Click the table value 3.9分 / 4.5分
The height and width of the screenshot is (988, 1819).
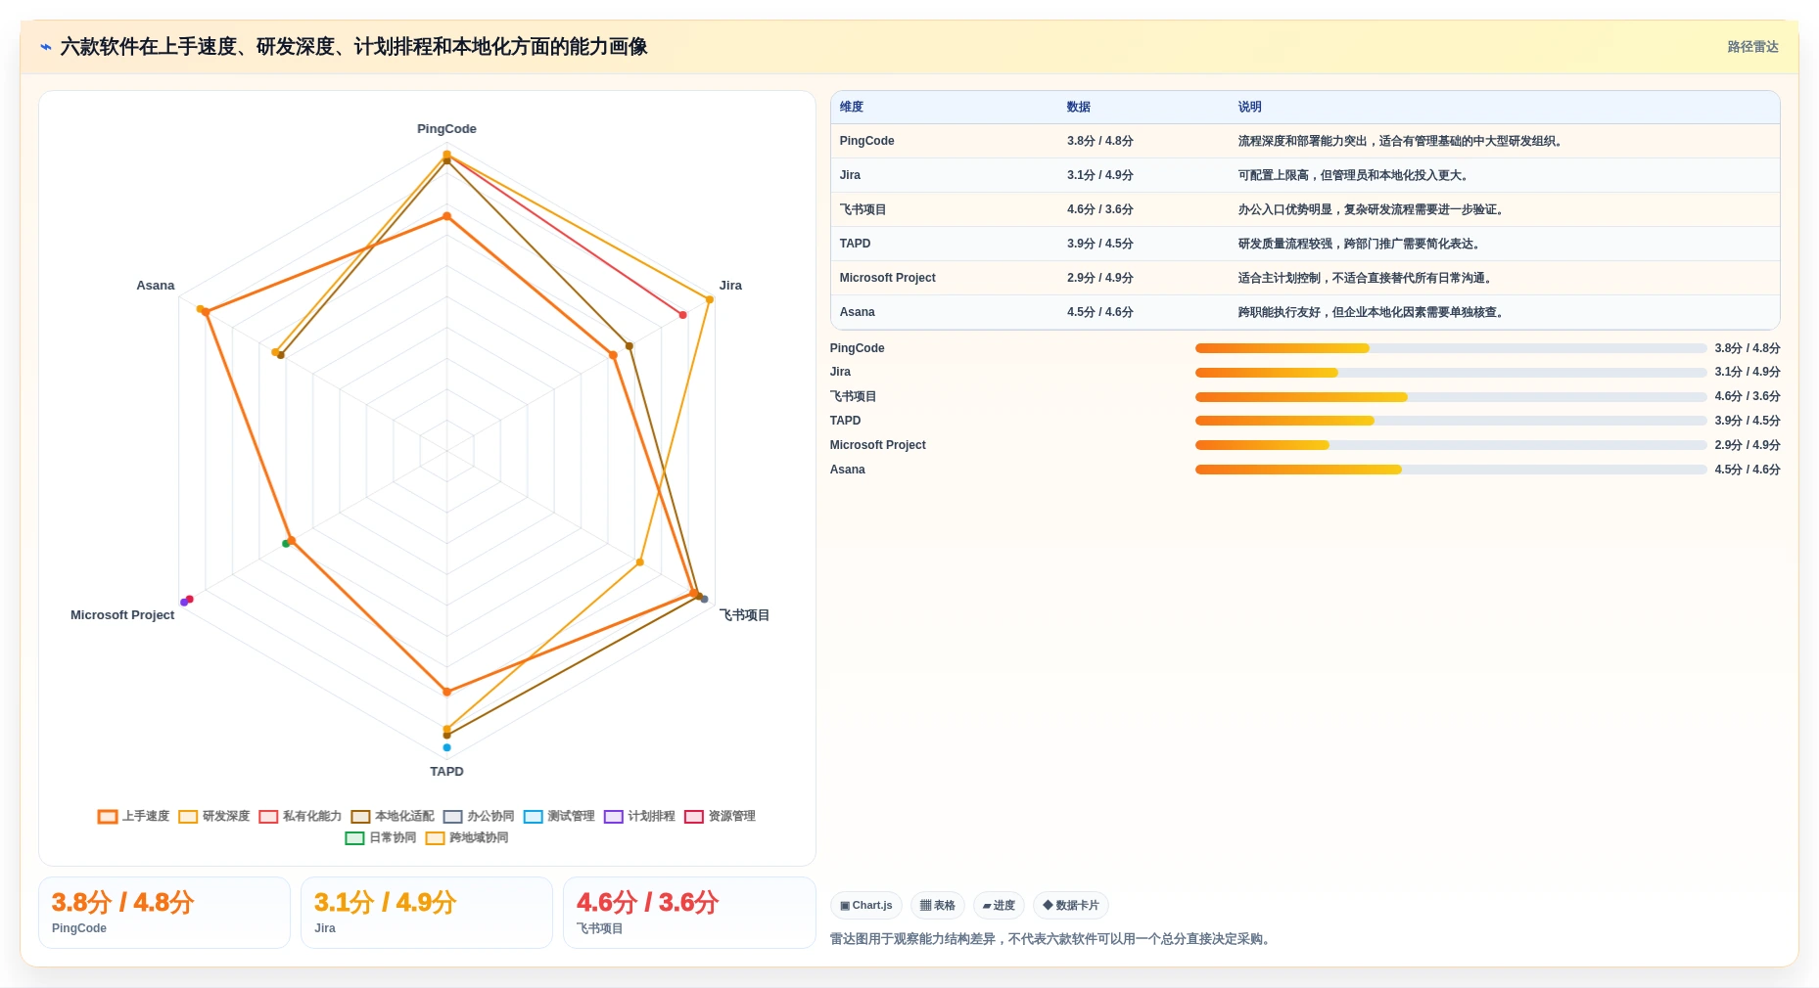(x=1100, y=244)
